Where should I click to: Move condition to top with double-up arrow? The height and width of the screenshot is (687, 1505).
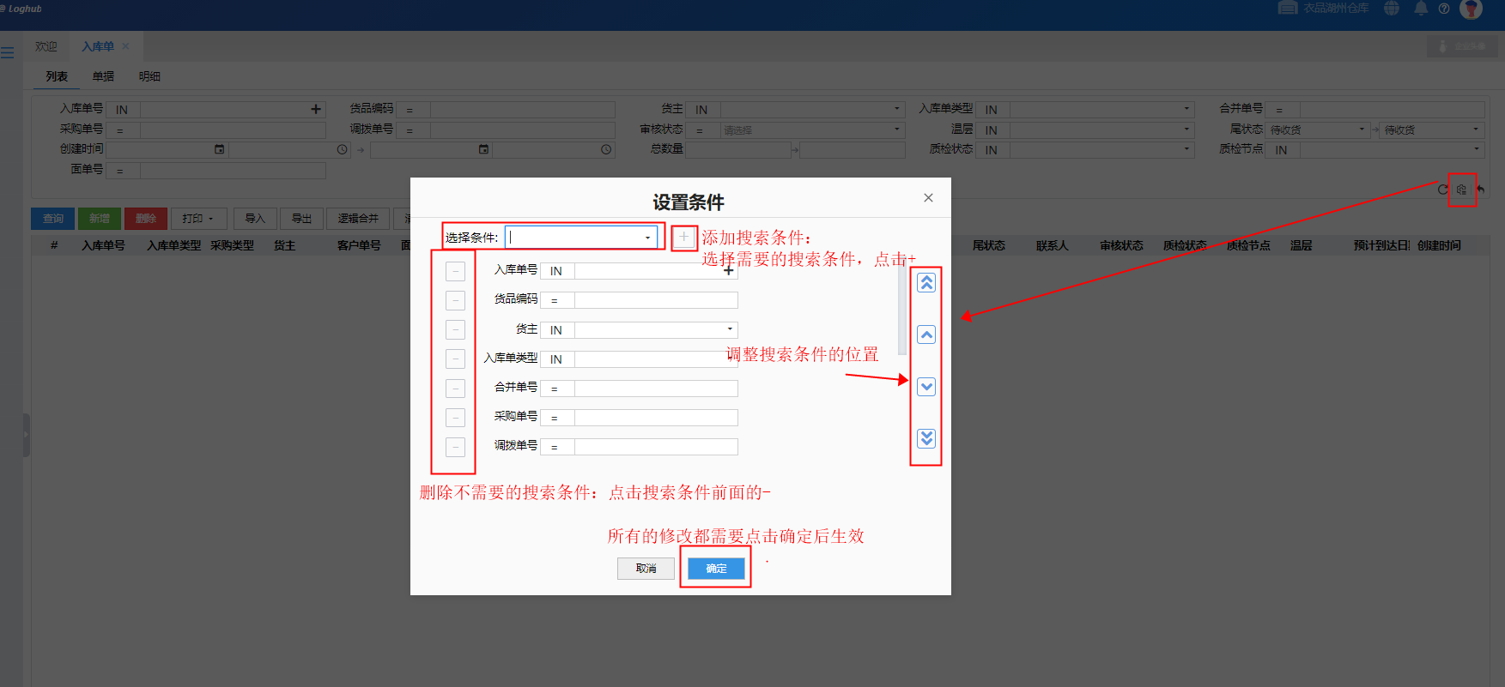point(925,283)
